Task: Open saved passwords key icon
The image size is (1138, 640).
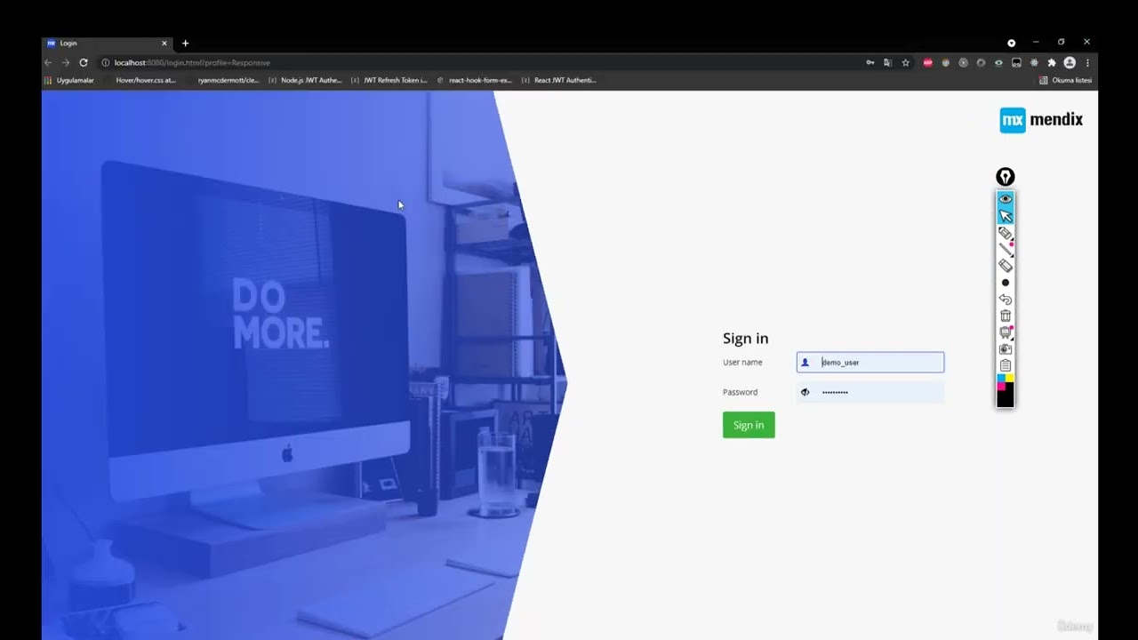Action: (x=870, y=62)
